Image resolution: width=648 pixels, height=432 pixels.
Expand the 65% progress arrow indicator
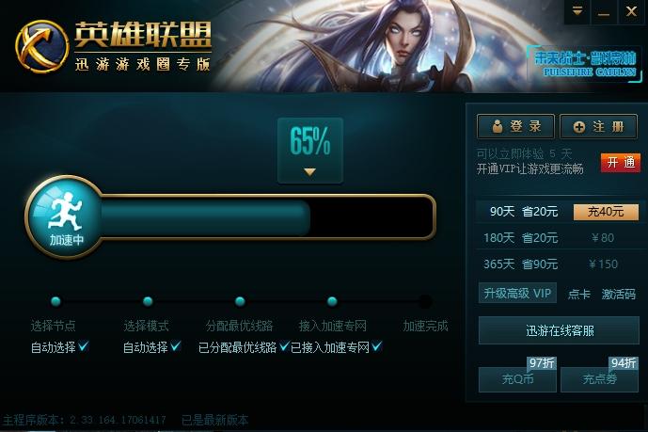(310, 171)
